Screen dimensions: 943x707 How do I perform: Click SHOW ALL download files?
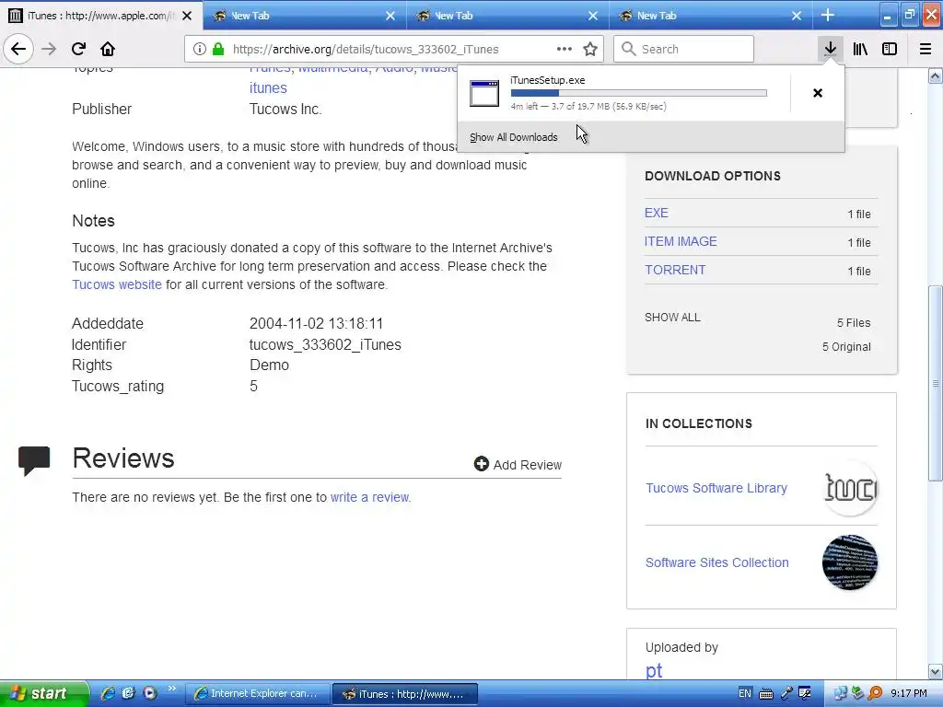[672, 318]
